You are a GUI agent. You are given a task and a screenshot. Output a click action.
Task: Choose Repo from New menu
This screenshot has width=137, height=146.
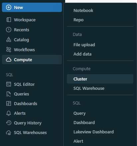click(x=78, y=20)
